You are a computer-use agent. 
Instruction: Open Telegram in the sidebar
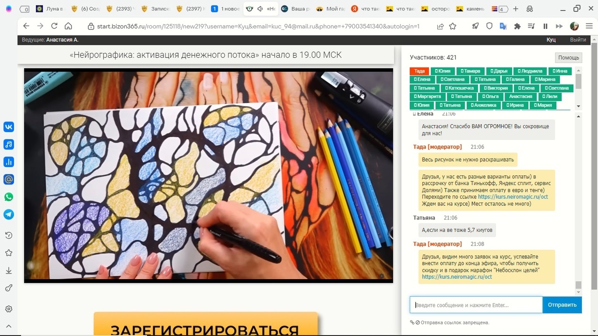8,214
